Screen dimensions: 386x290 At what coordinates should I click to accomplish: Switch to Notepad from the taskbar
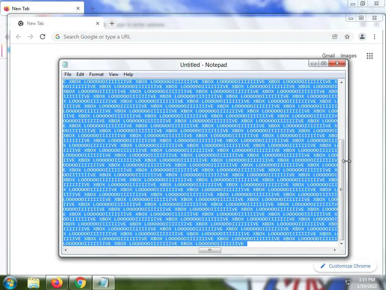[104, 282]
